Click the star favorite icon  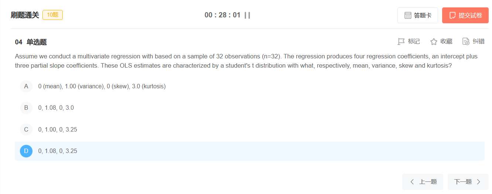(434, 41)
